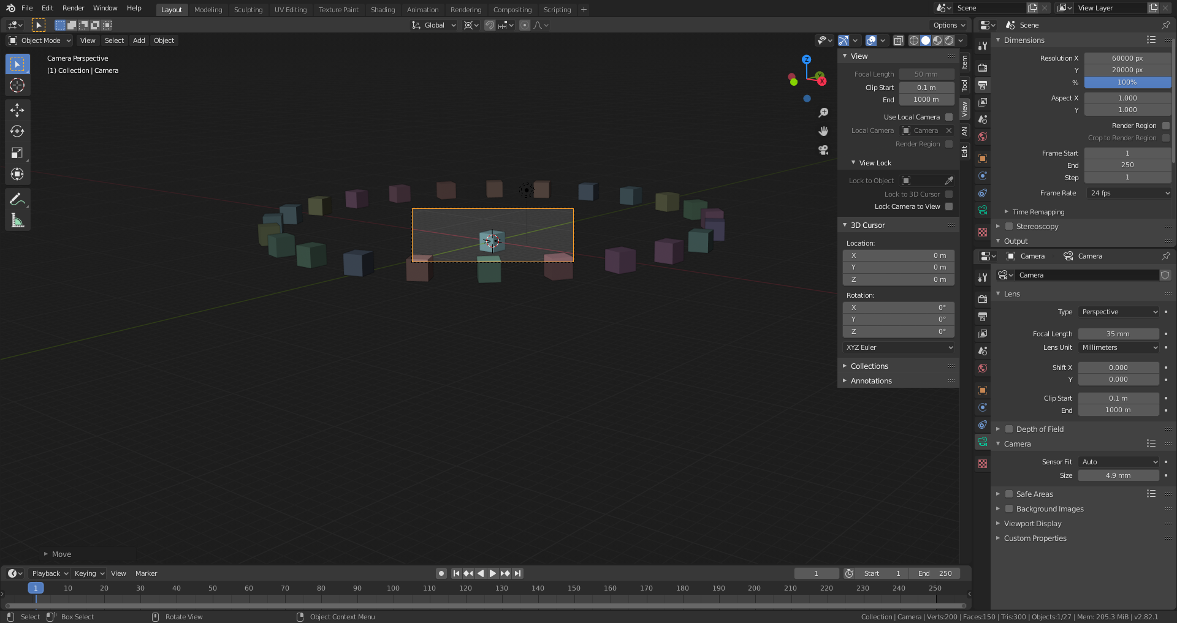Select the Scale tool
1177x623 pixels.
pyautogui.click(x=17, y=153)
